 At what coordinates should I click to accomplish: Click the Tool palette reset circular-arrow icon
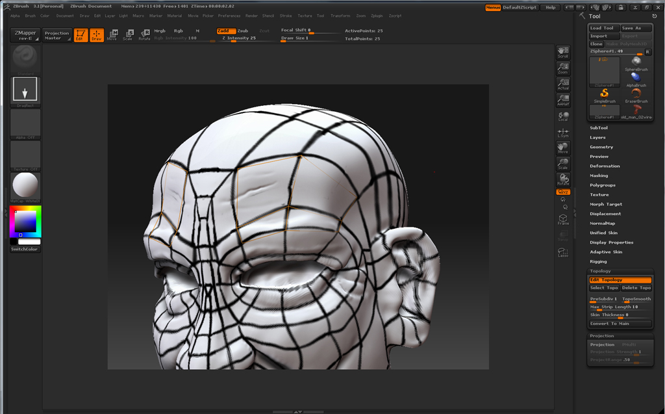point(655,16)
